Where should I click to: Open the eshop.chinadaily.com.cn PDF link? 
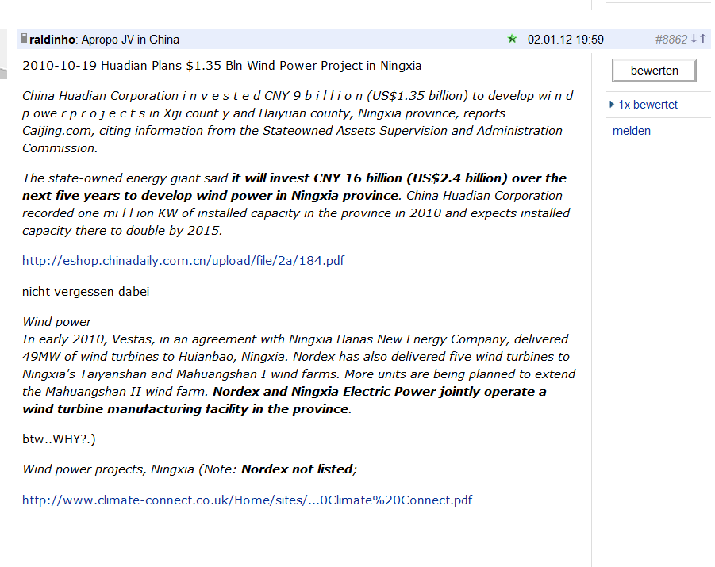(183, 261)
